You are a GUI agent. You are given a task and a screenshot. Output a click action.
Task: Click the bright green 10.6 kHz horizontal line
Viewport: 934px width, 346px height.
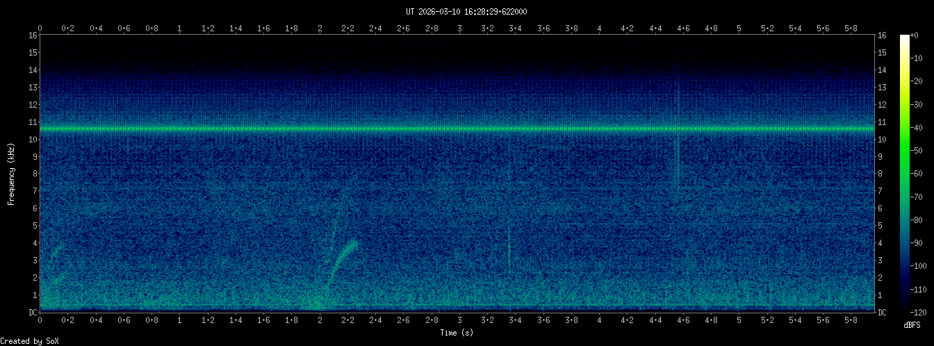click(459, 129)
